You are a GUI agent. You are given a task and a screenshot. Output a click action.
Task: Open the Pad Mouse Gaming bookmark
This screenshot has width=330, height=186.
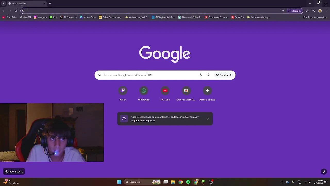click(258, 17)
